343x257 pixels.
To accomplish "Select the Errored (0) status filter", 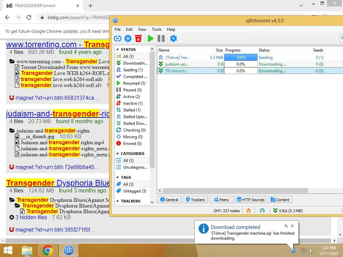I will [x=132, y=143].
